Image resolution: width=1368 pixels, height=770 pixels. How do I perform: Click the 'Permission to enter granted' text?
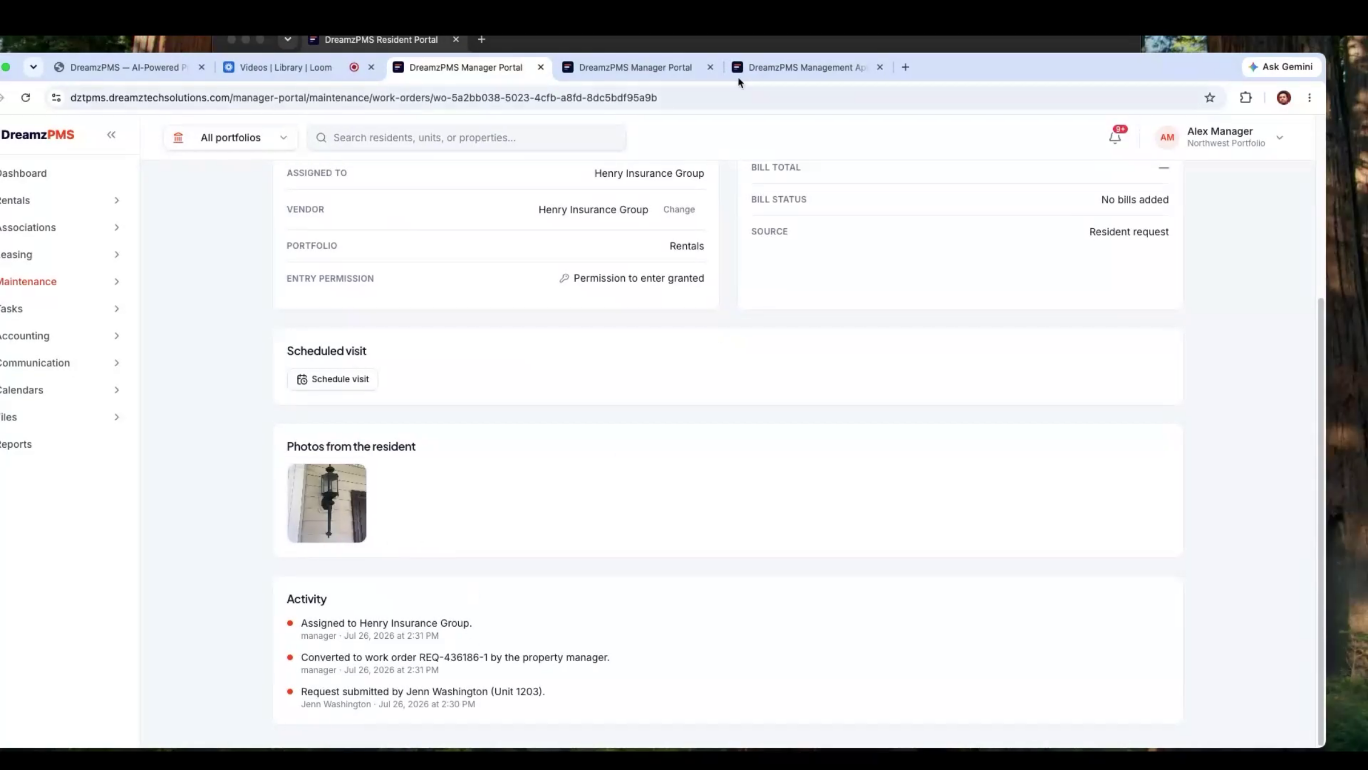coord(638,278)
